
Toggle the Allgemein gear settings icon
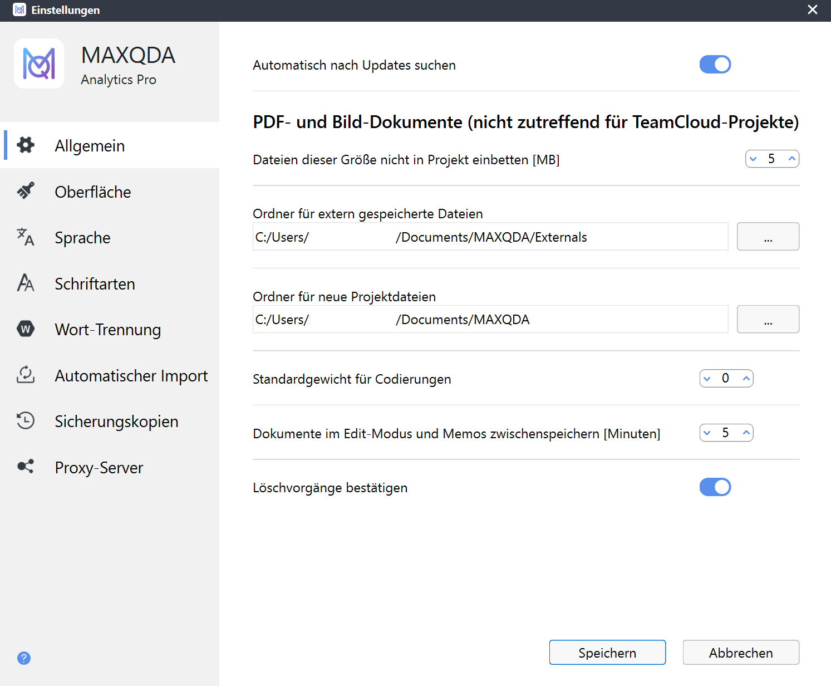click(x=26, y=145)
